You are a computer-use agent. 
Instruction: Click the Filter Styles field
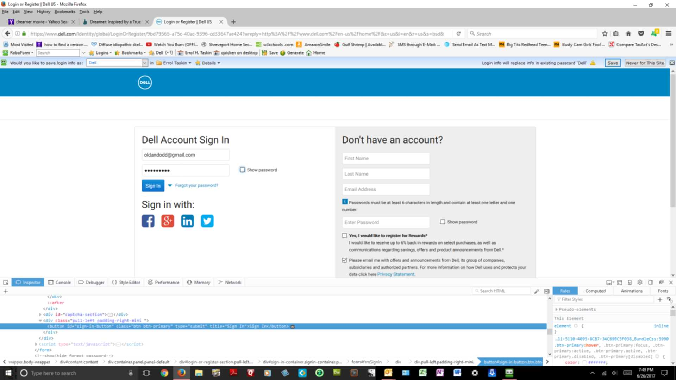604,299
